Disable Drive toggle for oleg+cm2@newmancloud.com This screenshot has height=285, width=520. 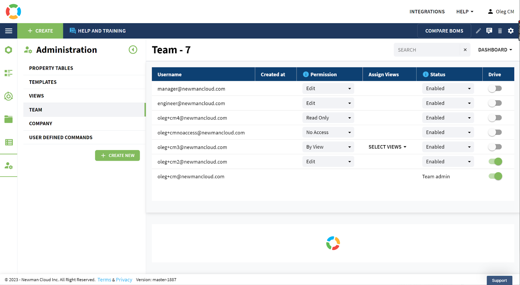[495, 162]
